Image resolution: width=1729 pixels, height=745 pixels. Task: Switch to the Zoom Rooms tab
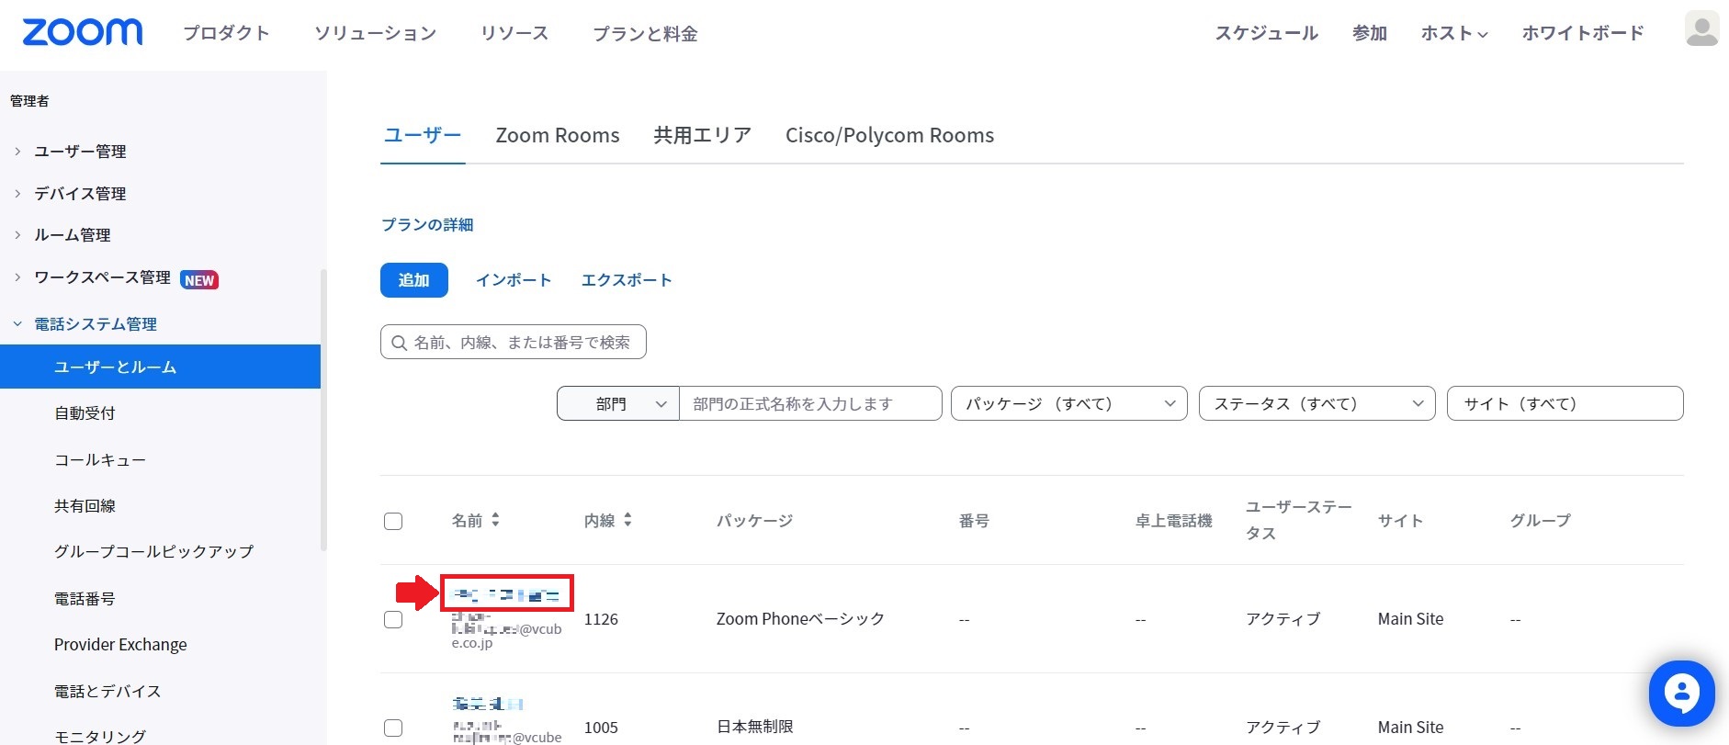point(558,135)
